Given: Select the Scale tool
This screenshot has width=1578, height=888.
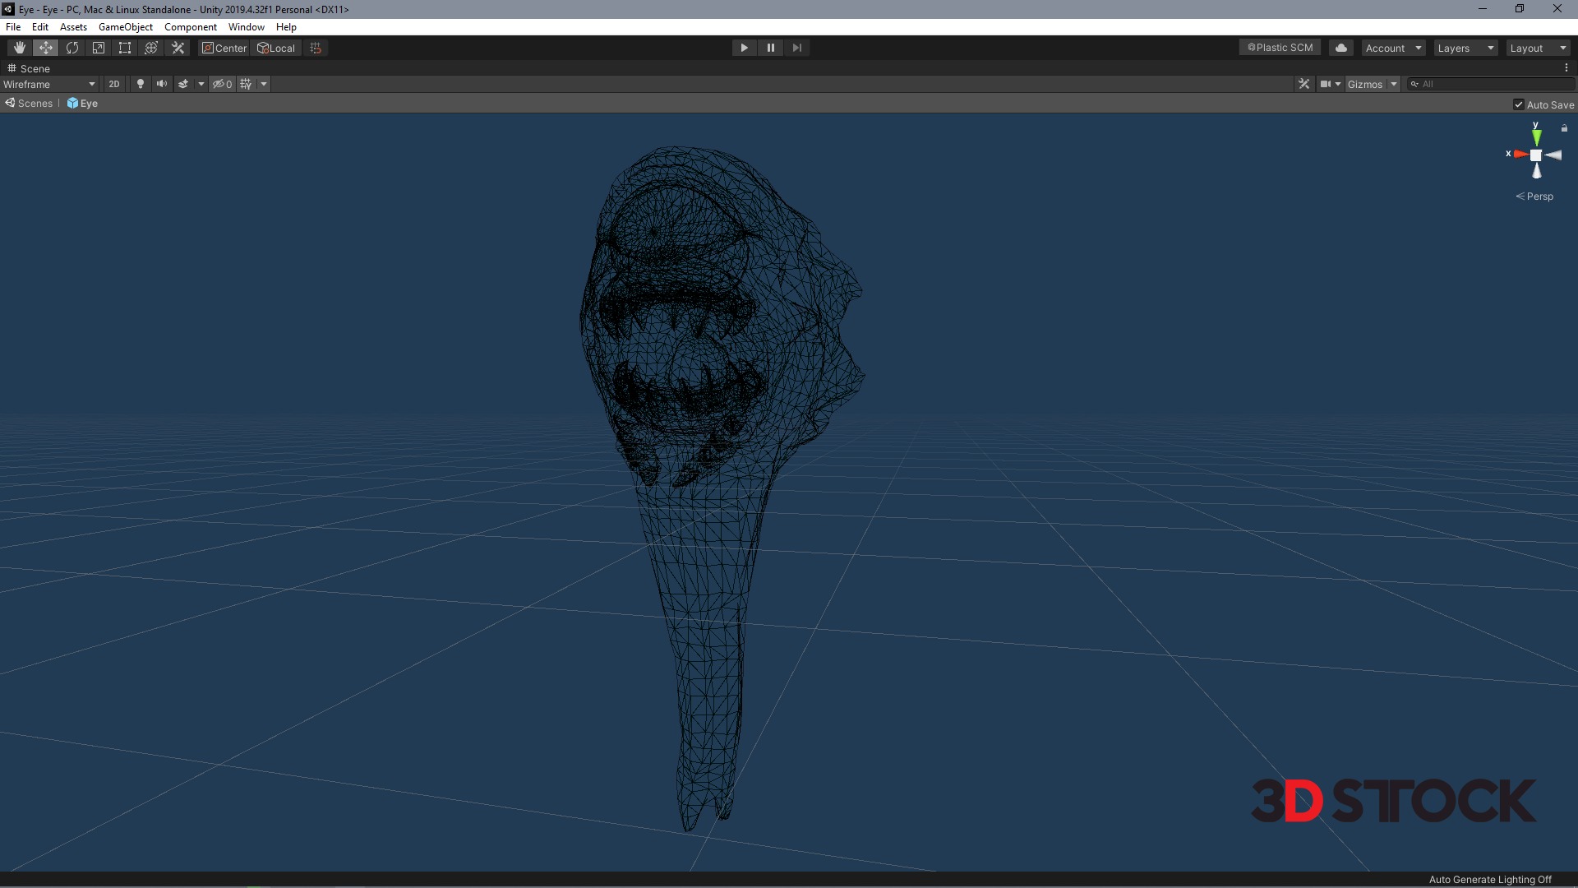Looking at the screenshot, I should pos(99,48).
